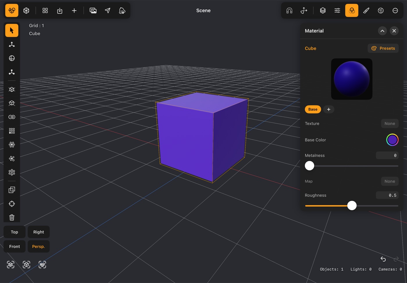Click the Metalness value field
Viewport: 407px width, 283px height.
pyautogui.click(x=387, y=155)
